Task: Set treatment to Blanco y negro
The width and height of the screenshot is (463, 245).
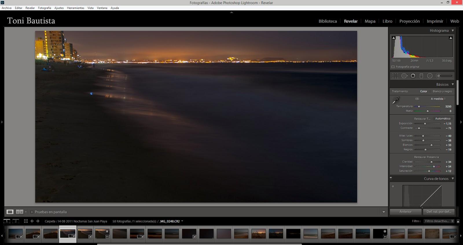Action: click(442, 91)
